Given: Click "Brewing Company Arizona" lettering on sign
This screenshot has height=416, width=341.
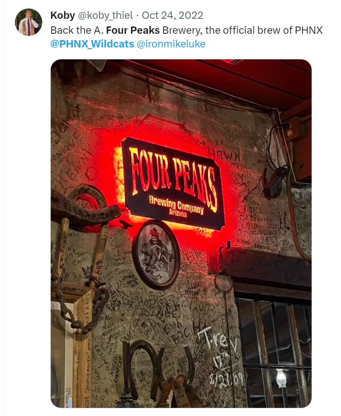Looking at the screenshot, I should pos(176,206).
